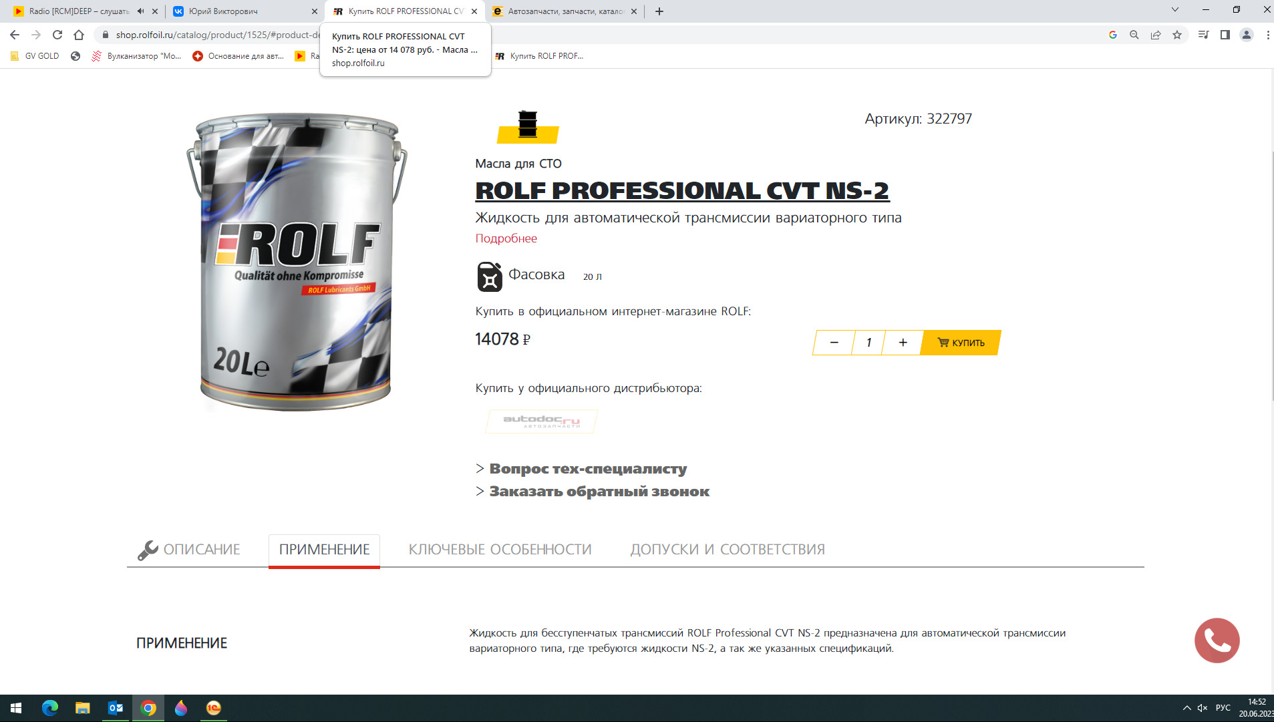Share this page via share icon

tap(1156, 35)
